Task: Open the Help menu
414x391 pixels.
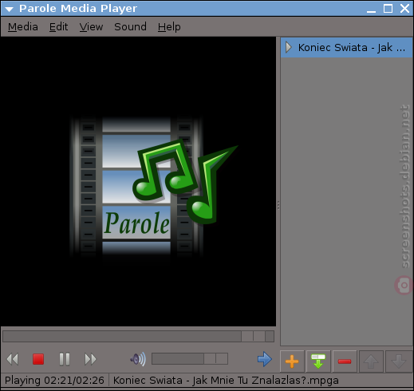Action: (169, 27)
